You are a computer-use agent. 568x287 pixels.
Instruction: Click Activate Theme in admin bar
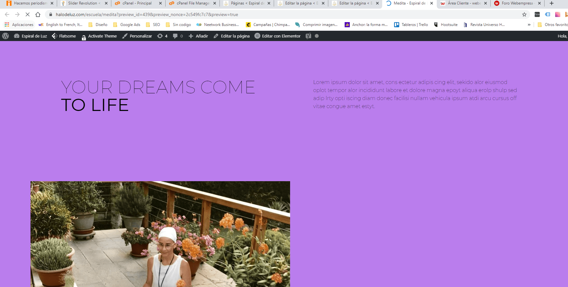click(99, 36)
